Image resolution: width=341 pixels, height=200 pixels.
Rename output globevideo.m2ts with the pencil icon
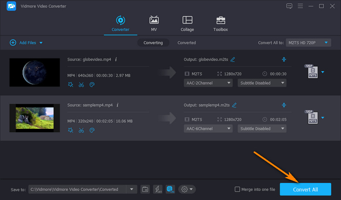pyautogui.click(x=233, y=59)
